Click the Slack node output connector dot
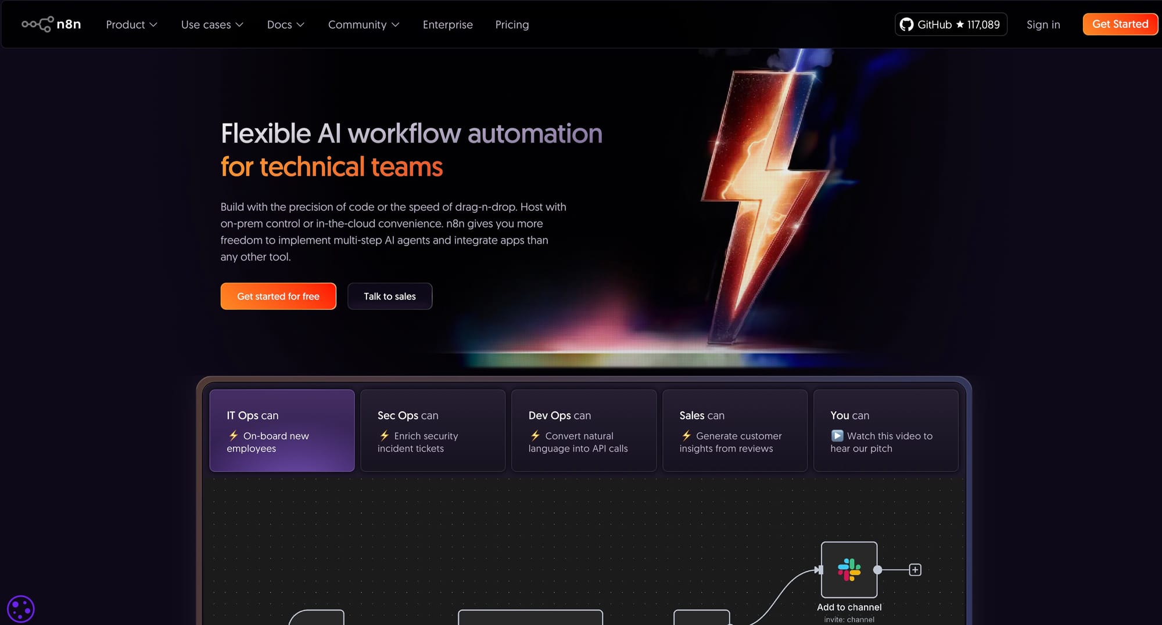The image size is (1162, 625). click(878, 570)
